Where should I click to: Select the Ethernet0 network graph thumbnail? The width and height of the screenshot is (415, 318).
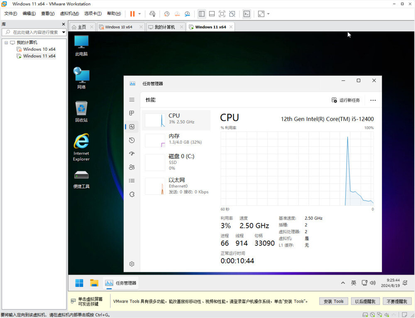click(155, 186)
